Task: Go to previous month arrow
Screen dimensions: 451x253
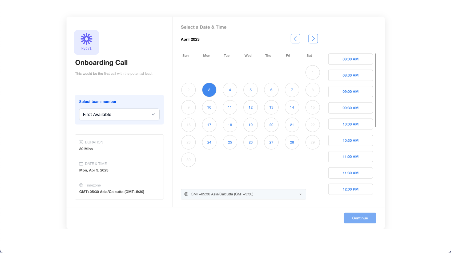Action: [x=295, y=39]
